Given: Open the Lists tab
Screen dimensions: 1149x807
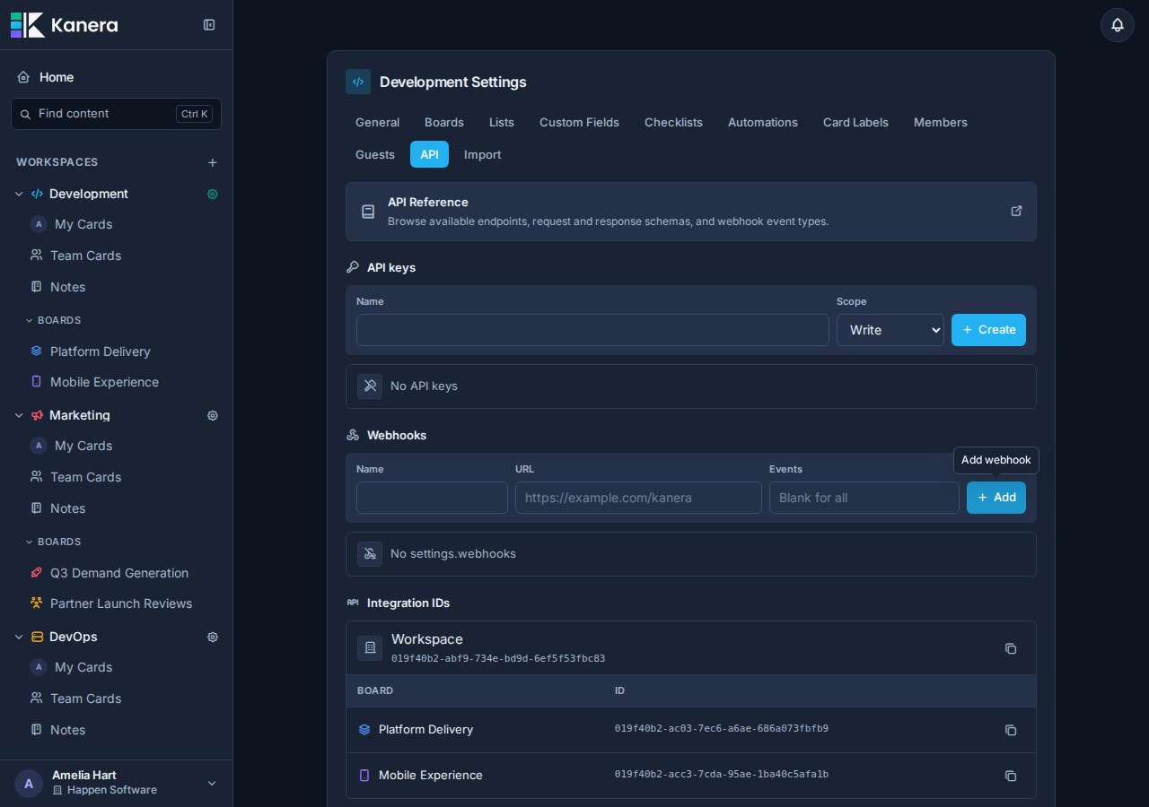Looking at the screenshot, I should coord(502,122).
